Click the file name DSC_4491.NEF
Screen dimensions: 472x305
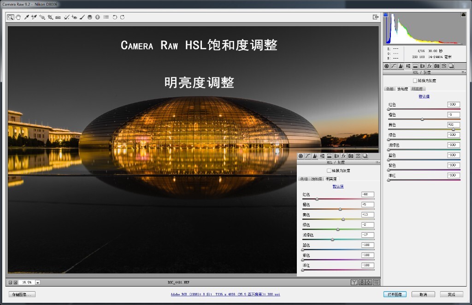(x=178, y=282)
